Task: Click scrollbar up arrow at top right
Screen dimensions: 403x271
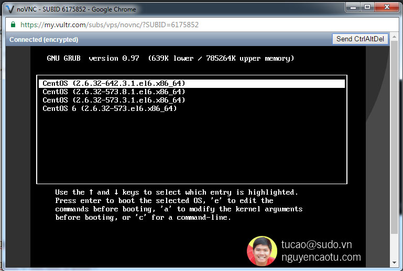Action: 395,37
